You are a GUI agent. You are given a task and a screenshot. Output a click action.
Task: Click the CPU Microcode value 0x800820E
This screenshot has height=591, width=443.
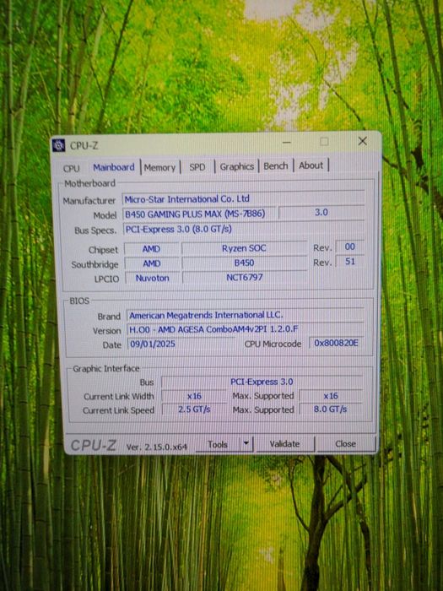pos(336,343)
